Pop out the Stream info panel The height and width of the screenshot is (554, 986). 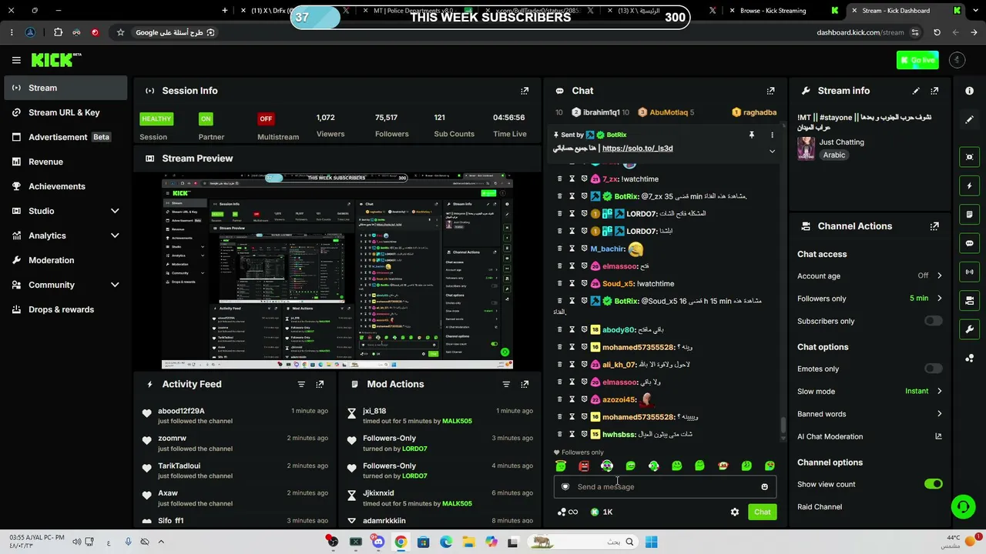click(x=934, y=91)
